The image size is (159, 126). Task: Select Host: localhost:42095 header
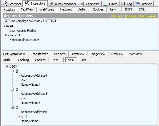[24, 40]
